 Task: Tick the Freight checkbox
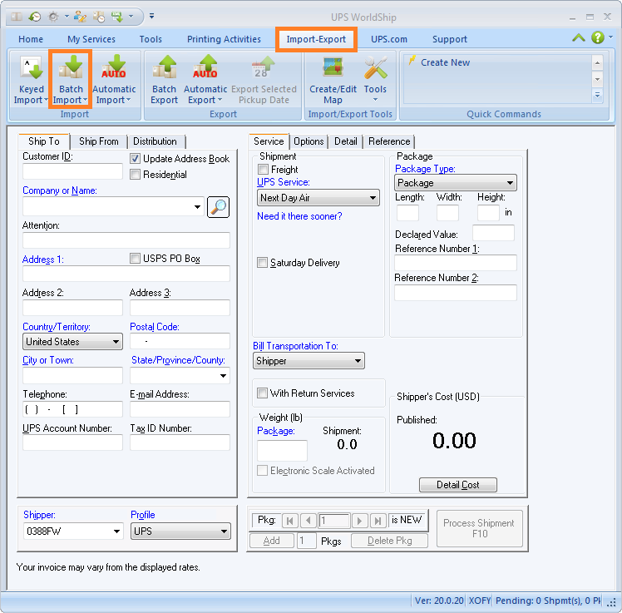tap(263, 170)
